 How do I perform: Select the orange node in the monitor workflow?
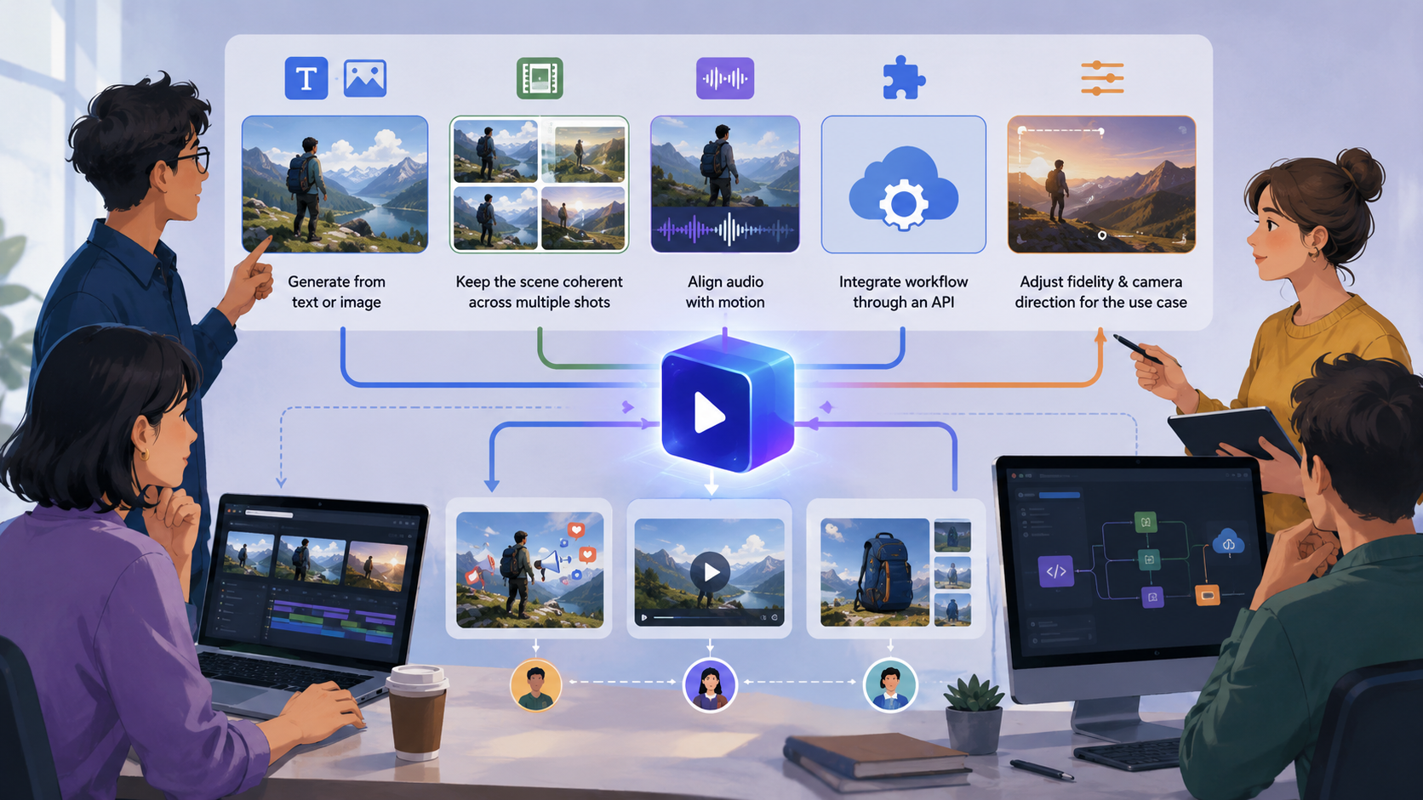tap(1208, 595)
